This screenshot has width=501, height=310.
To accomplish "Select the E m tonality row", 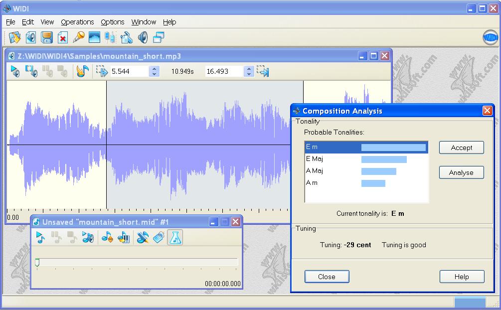I will tap(366, 148).
